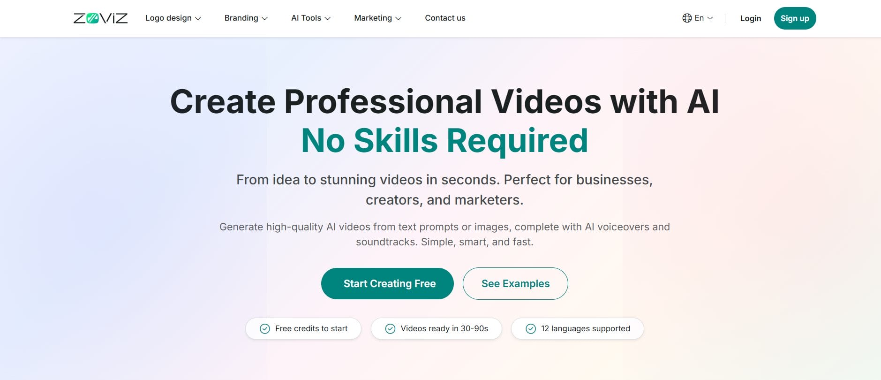
Task: Click the Zoviz logo
Action: [x=100, y=18]
